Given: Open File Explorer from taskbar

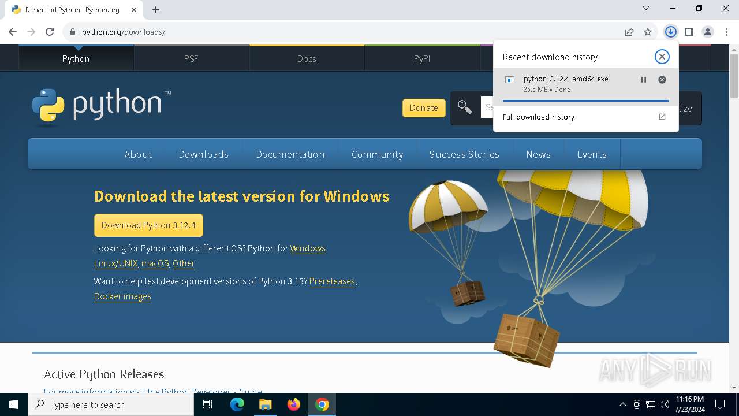Looking at the screenshot, I should click(265, 404).
